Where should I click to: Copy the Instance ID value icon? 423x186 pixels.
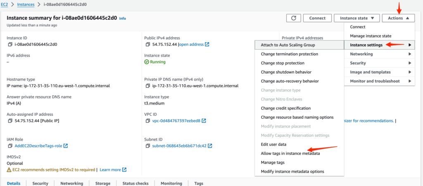click(10, 45)
